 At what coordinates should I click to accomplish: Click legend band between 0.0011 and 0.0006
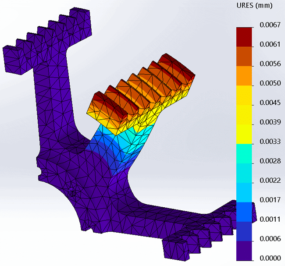coord(244,231)
